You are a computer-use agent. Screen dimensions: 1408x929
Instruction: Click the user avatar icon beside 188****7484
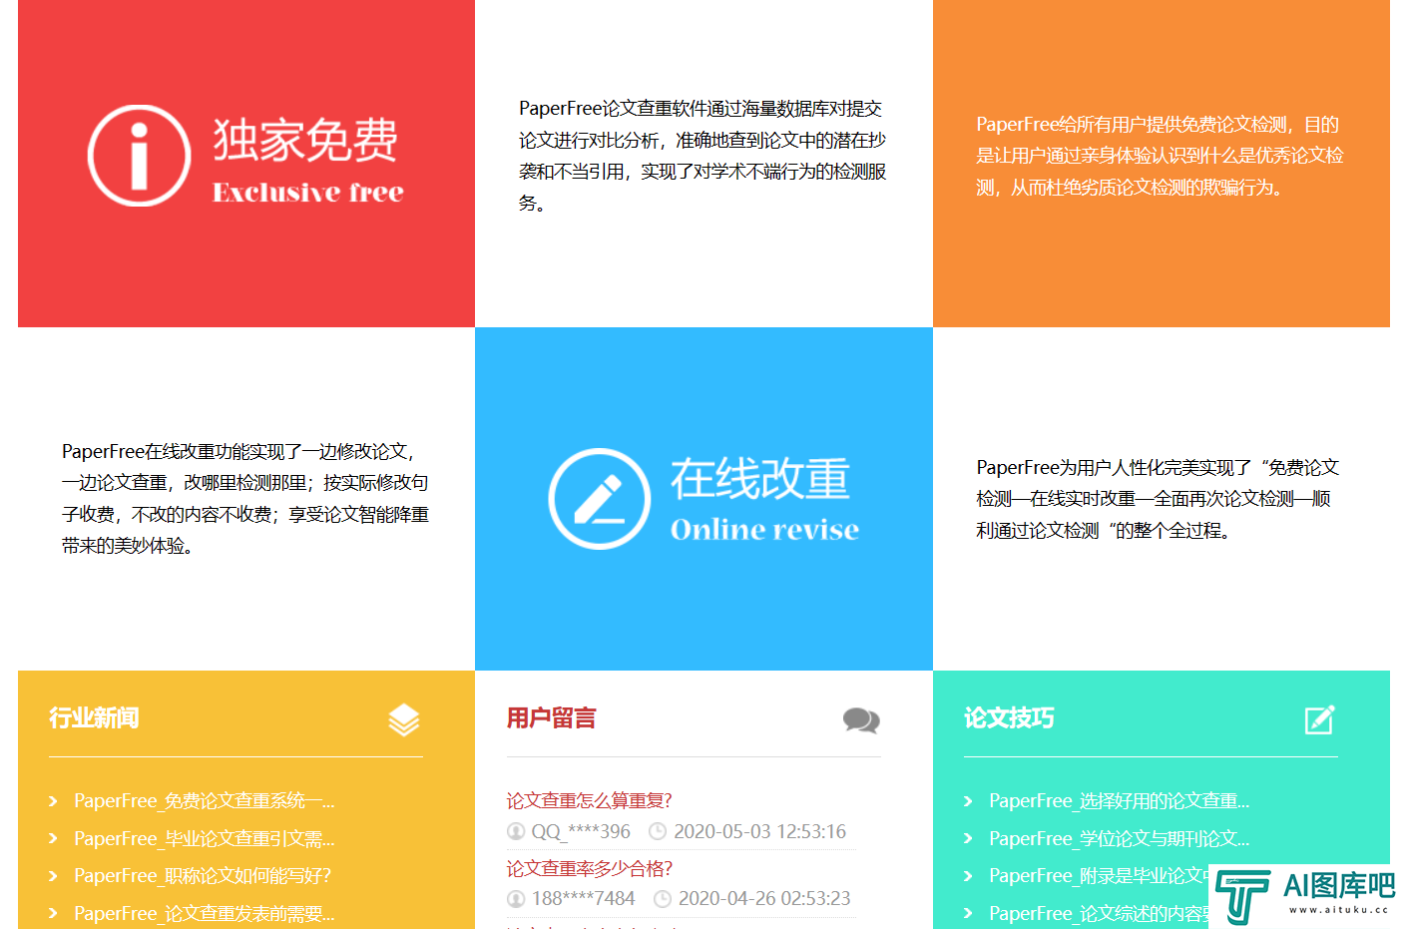[x=516, y=899]
